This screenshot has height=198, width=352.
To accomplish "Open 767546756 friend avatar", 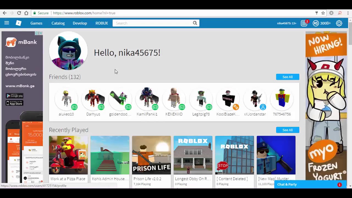I will point(282,98).
